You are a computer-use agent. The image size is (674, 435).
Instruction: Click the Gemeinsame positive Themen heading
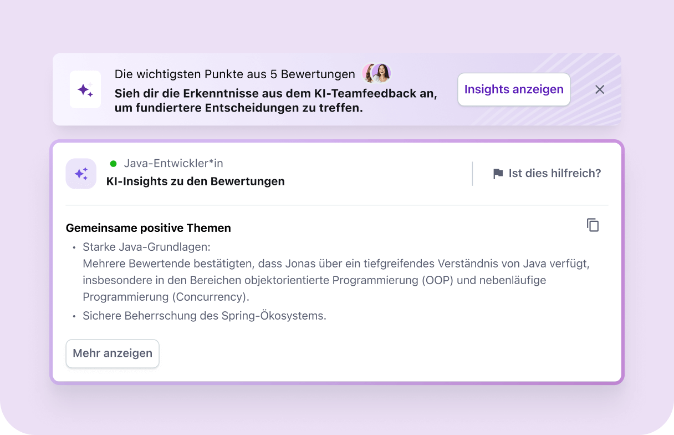click(x=148, y=228)
